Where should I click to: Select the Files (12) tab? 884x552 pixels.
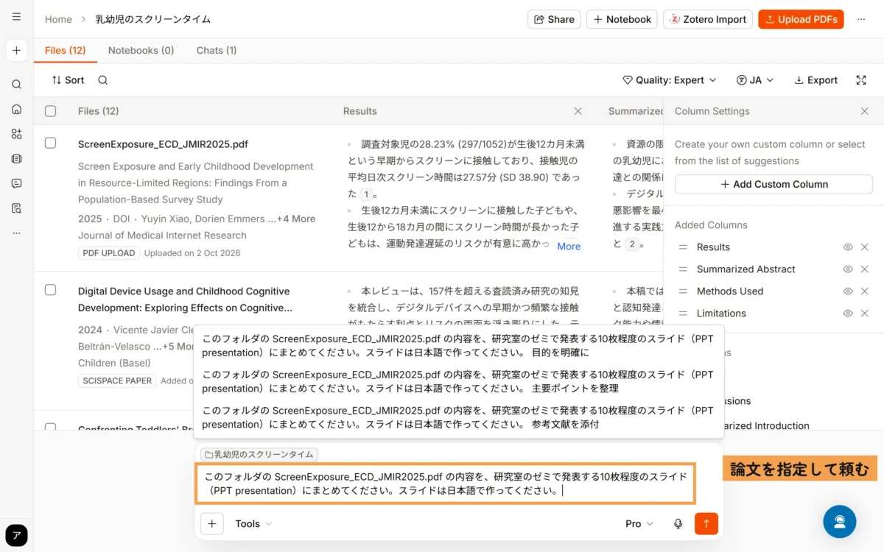66,50
